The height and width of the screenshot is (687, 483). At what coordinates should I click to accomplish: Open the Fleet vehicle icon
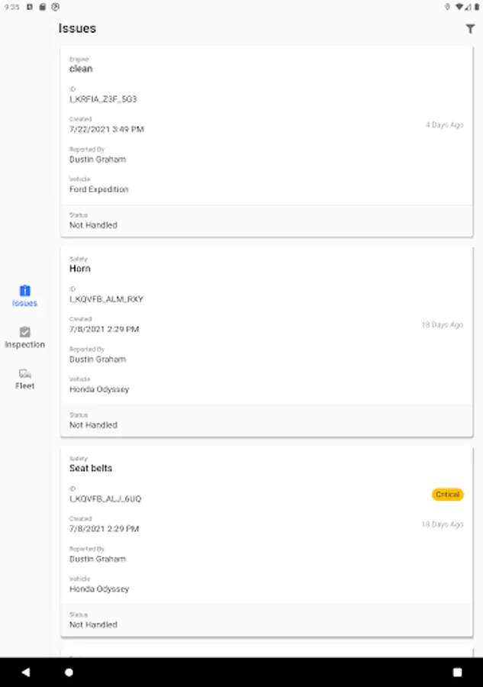(24, 373)
